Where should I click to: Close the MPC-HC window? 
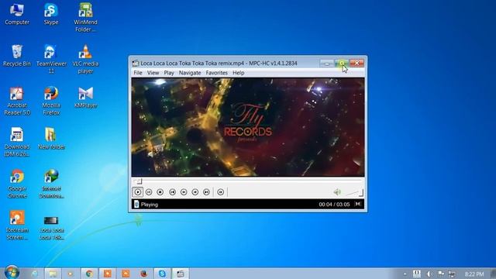coord(356,63)
